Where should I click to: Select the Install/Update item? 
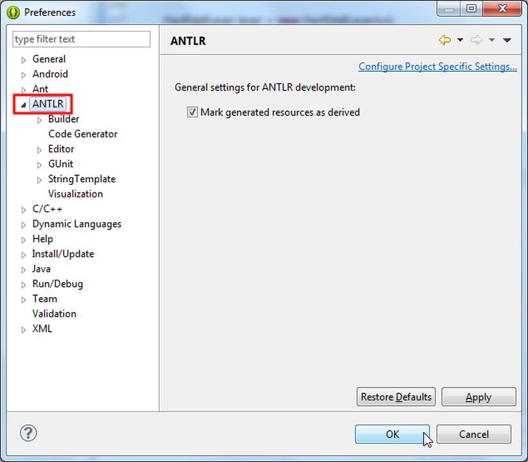click(63, 253)
